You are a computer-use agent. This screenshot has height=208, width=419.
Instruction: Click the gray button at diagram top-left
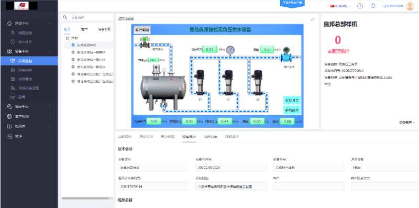[x=142, y=30]
